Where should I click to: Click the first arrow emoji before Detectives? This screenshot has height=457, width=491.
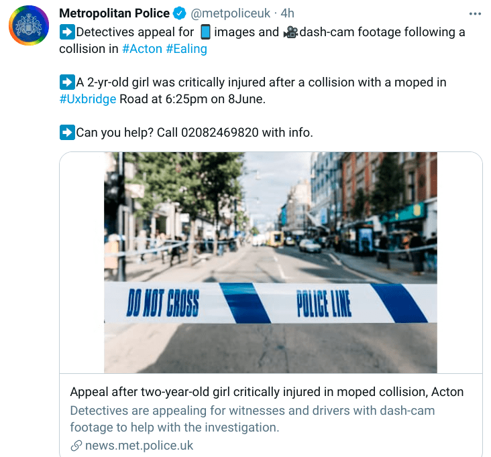(x=67, y=32)
